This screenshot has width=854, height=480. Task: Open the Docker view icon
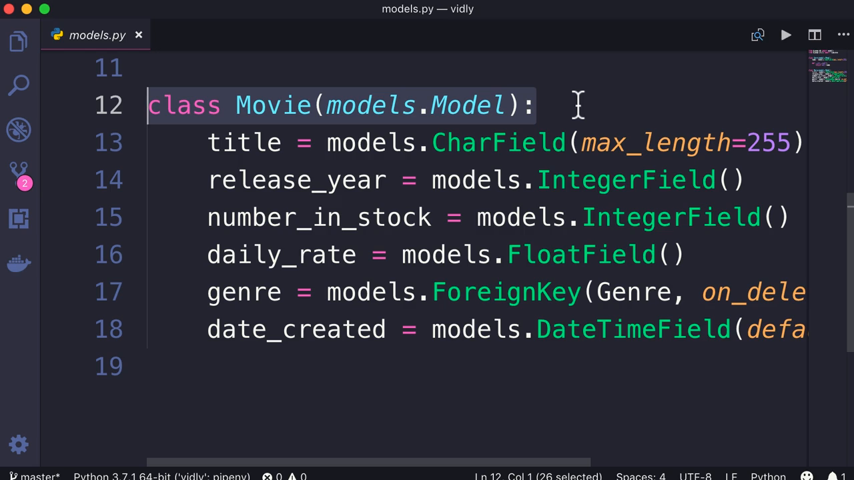(19, 263)
